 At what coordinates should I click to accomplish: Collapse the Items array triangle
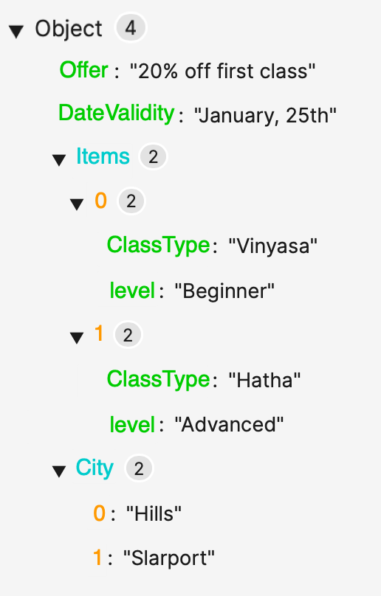(59, 159)
